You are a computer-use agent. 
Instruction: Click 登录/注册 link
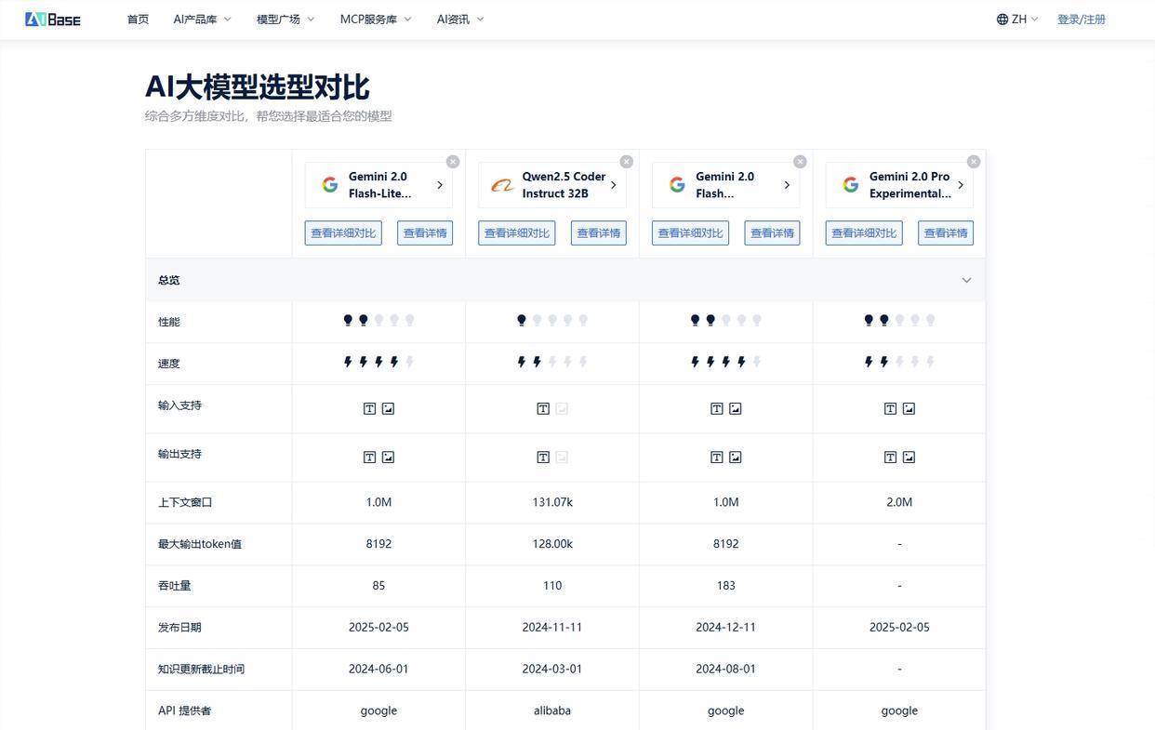coord(1082,20)
